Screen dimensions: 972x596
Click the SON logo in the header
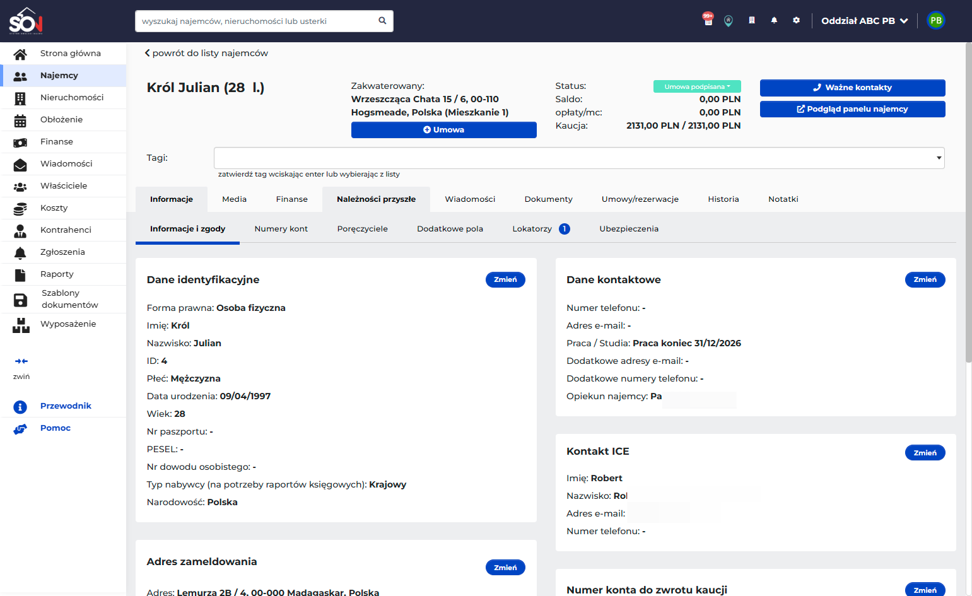click(x=26, y=21)
